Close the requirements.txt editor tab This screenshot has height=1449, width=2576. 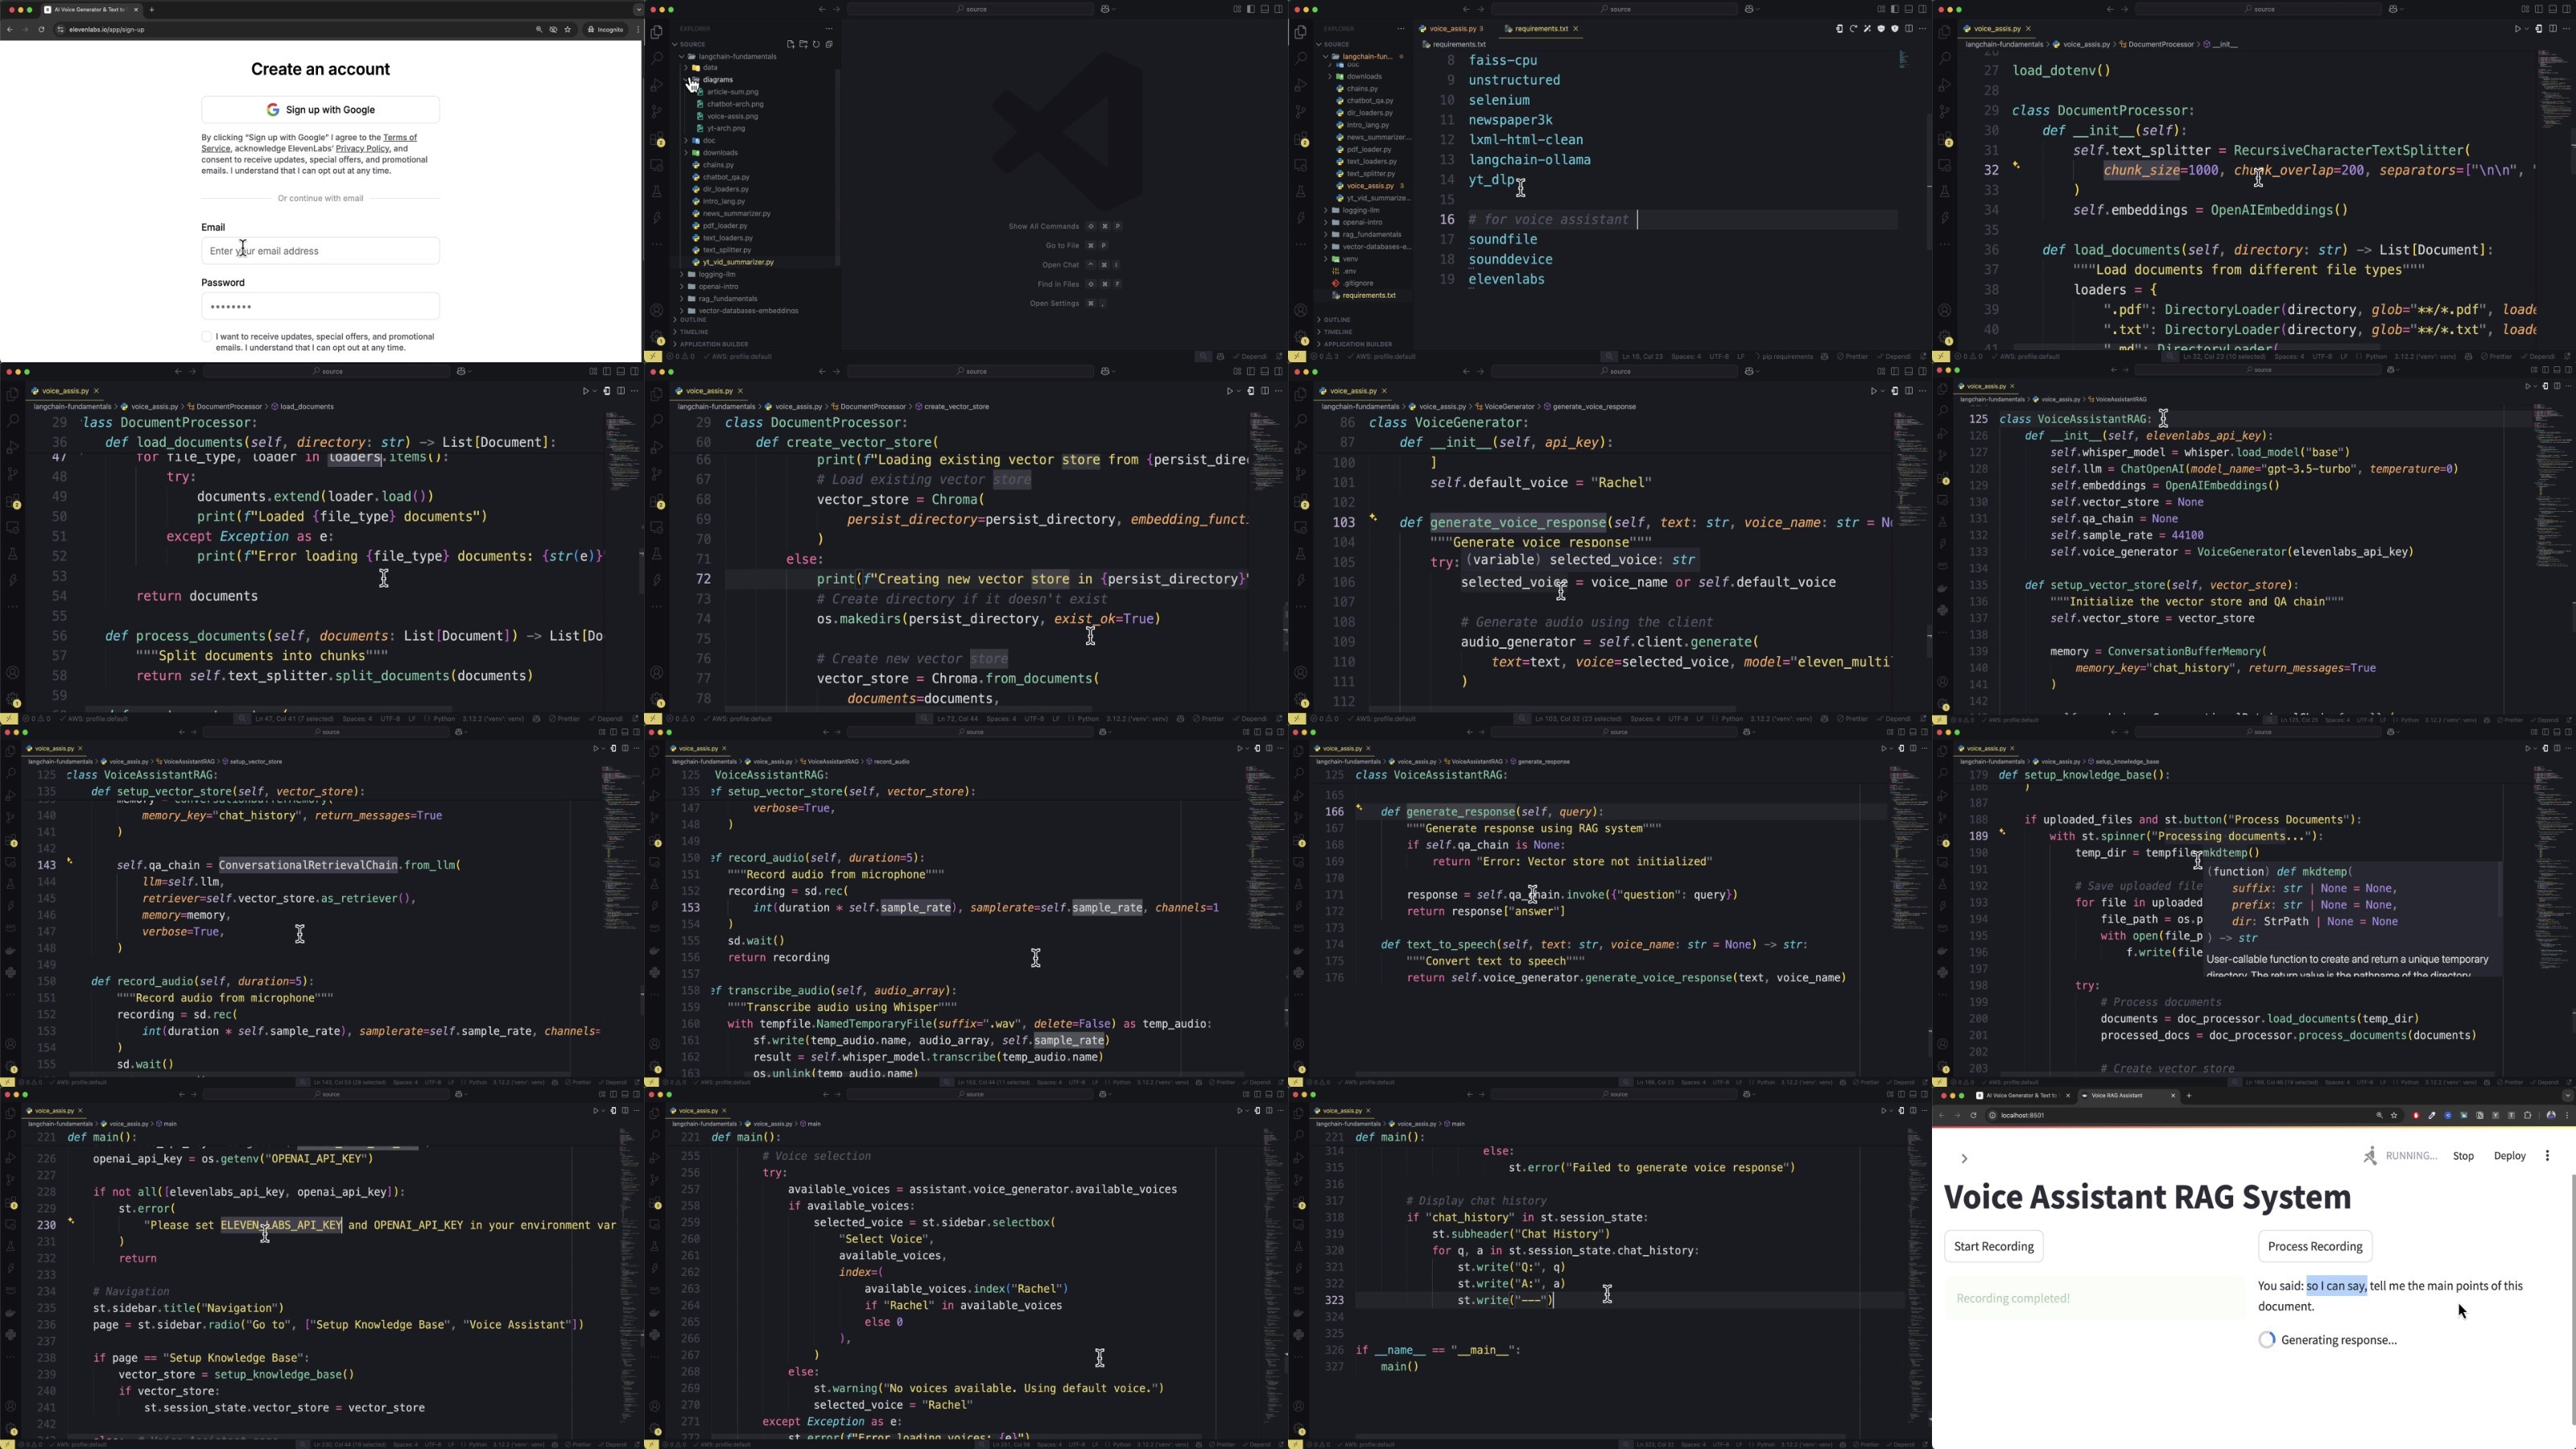point(1576,29)
